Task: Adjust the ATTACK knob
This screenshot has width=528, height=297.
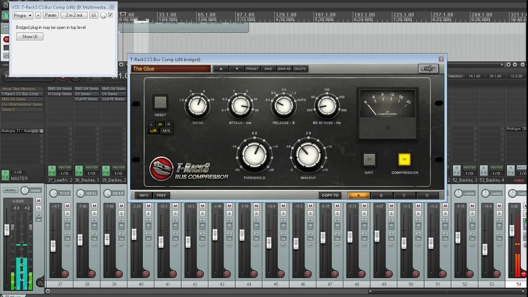Action: (x=240, y=106)
